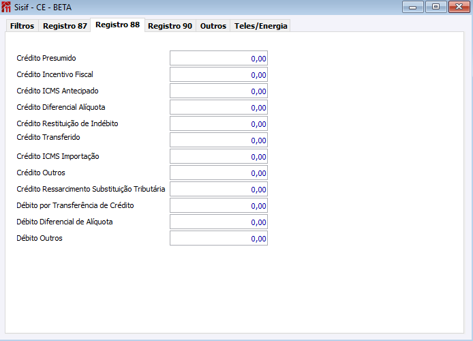
Task: Go to the Registro 90 tab
Action: pos(170,26)
